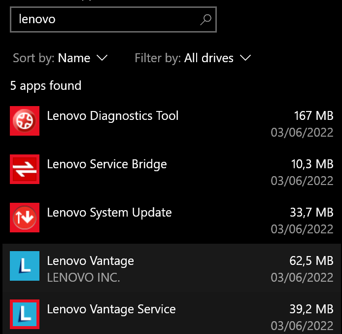Click the Lenovo System Update icon

coord(25,218)
